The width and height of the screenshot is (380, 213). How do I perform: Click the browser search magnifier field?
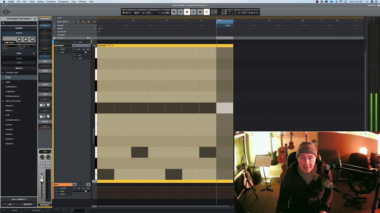(19, 23)
